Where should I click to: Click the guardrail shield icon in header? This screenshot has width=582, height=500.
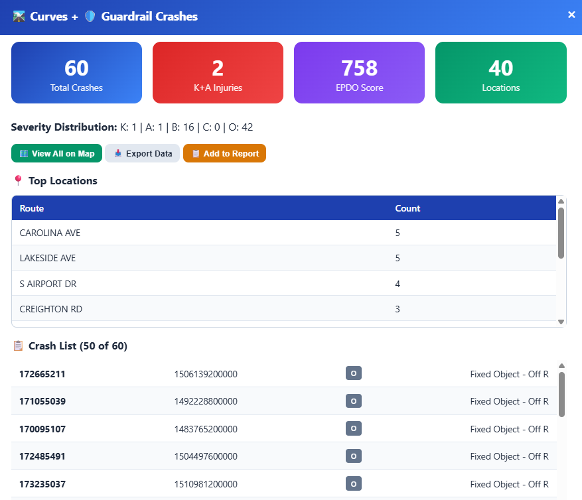tap(90, 17)
